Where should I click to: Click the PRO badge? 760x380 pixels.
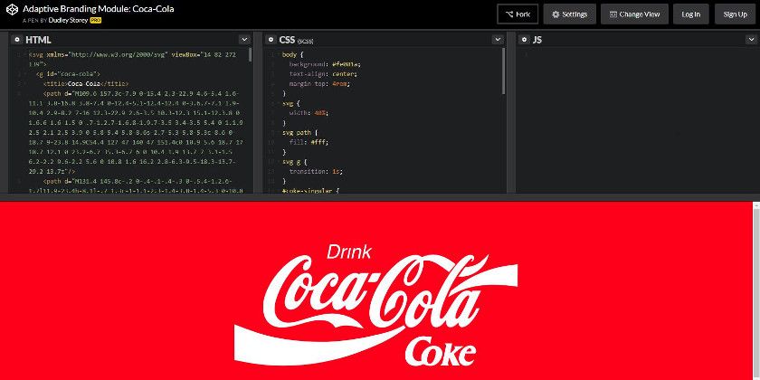(x=96, y=21)
